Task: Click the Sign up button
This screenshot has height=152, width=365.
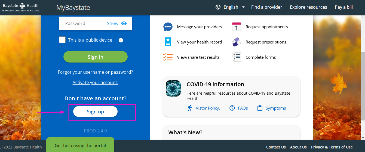Action: click(95, 112)
